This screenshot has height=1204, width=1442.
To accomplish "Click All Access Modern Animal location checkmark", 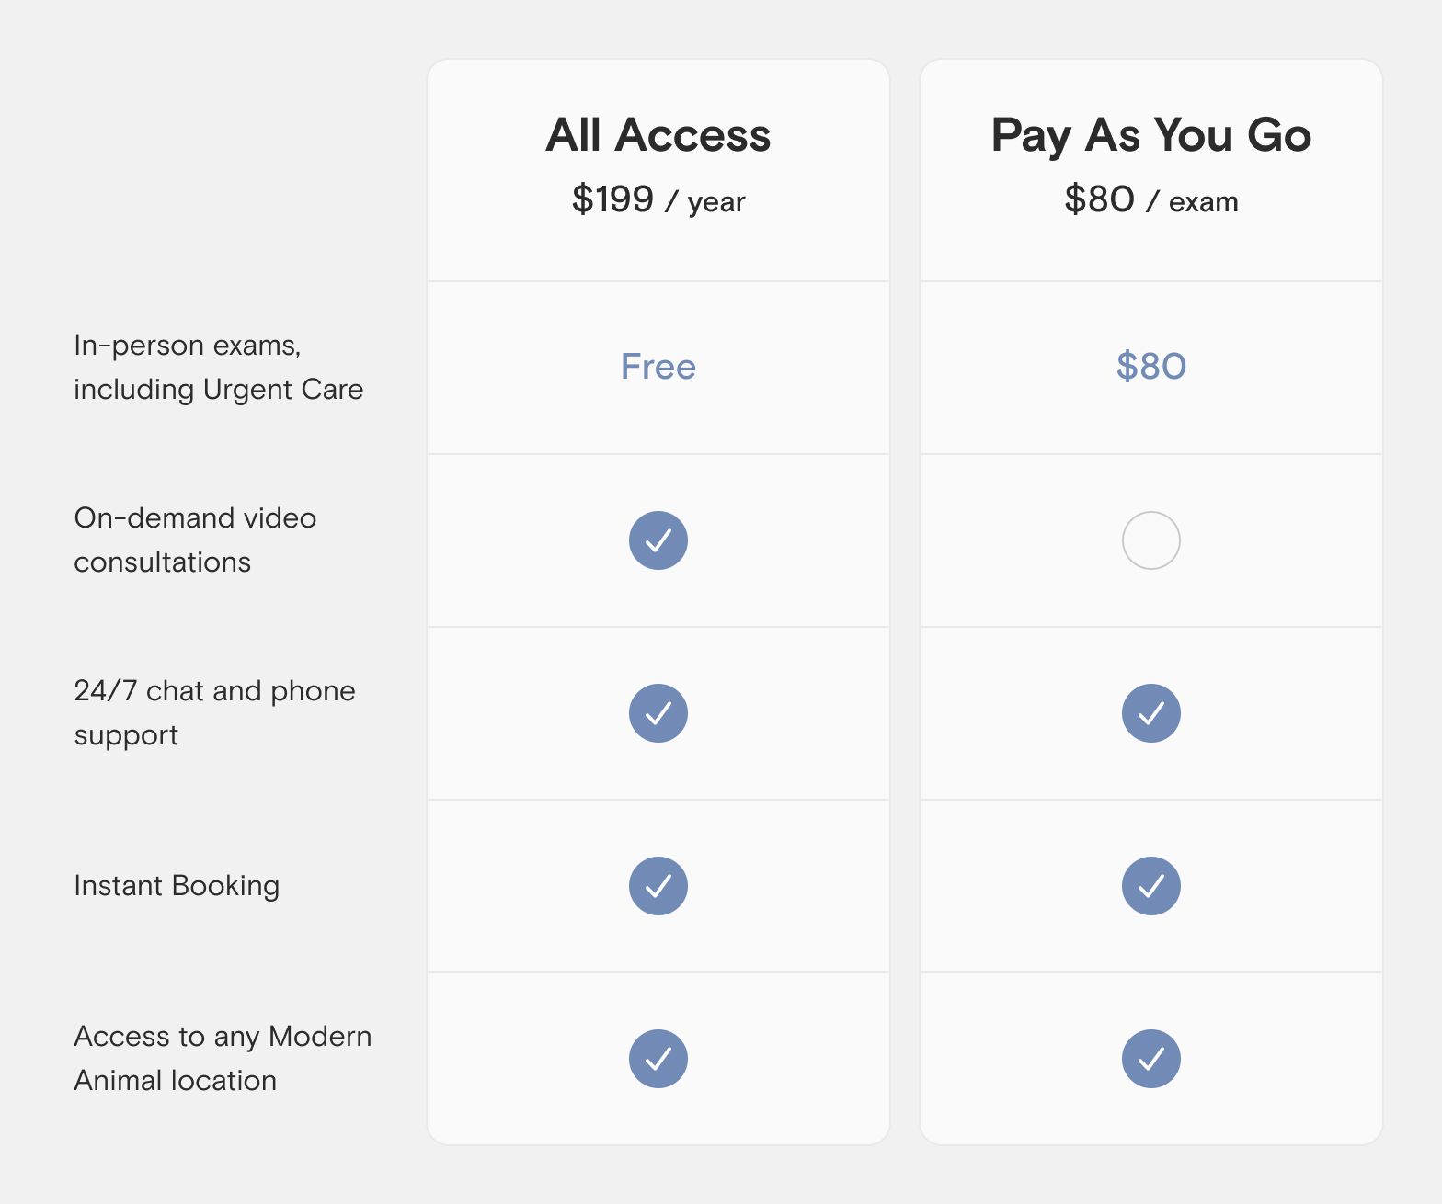I will click(x=658, y=1059).
